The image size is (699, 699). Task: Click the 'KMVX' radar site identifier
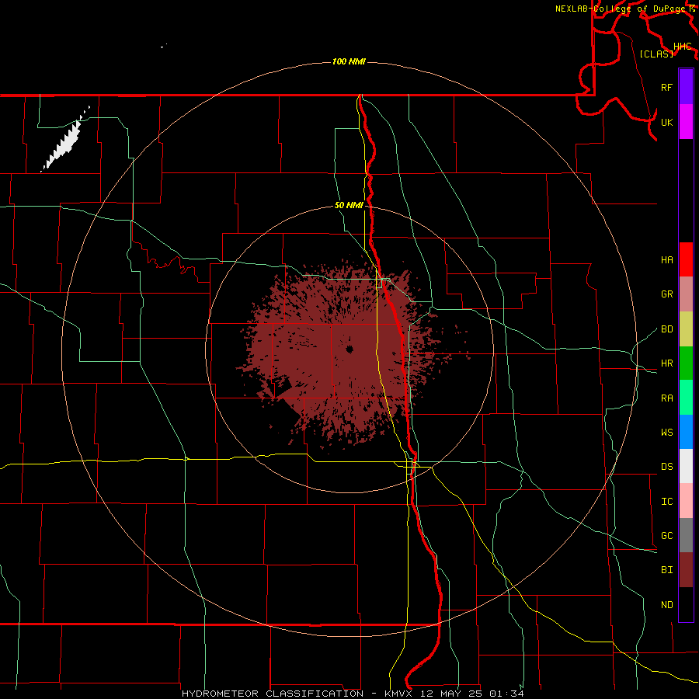[398, 694]
